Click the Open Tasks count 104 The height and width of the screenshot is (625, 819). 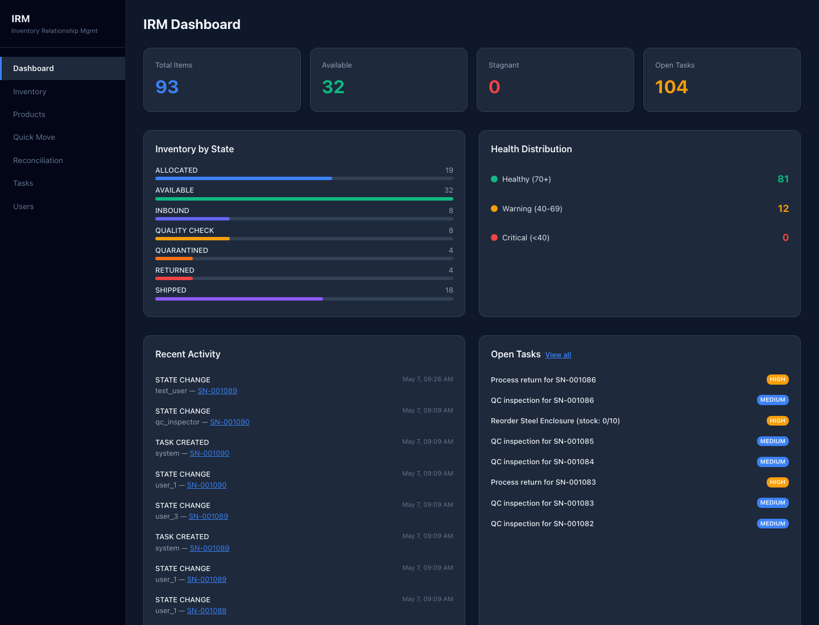coord(672,87)
